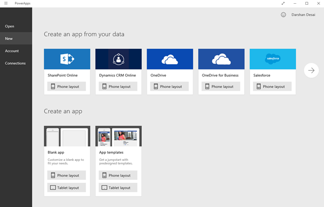Maximize the PowerApps window
The height and width of the screenshot is (207, 324).
point(306,3)
